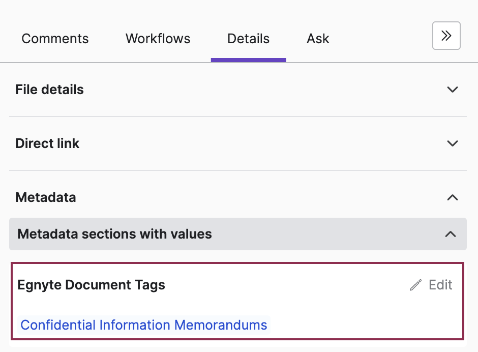The width and height of the screenshot is (478, 352).
Task: Click the Metadata heading text
Action: click(x=46, y=197)
